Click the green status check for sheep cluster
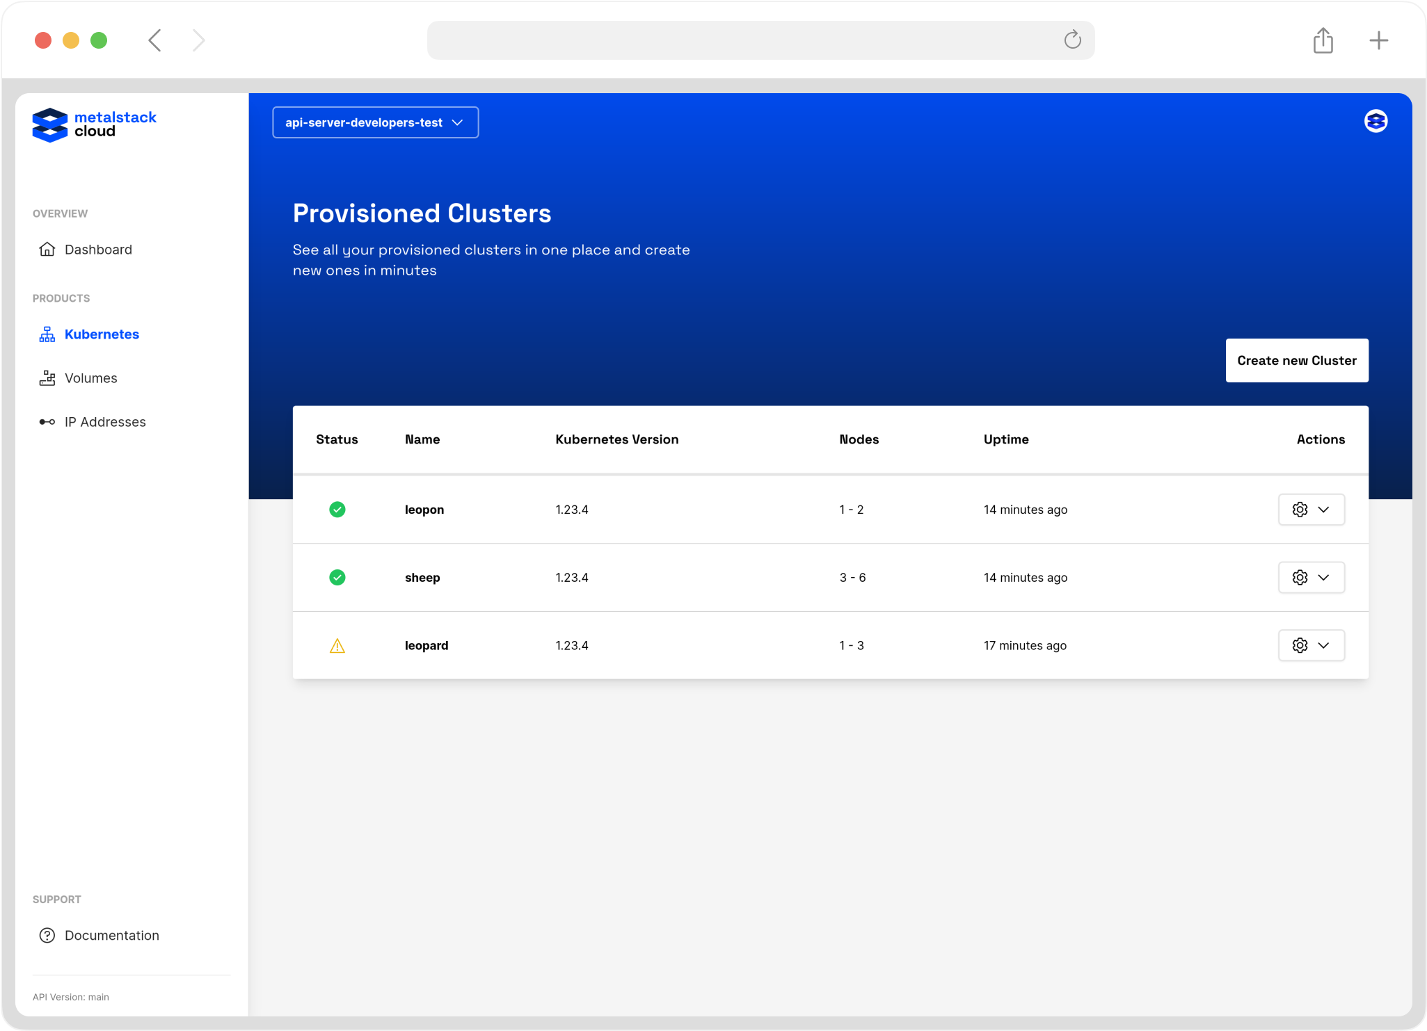This screenshot has height=1031, width=1427. [x=337, y=577]
